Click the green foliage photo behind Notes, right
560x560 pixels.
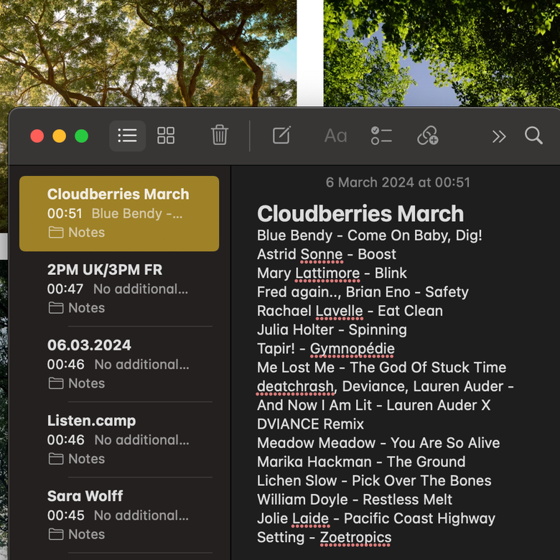(442, 53)
